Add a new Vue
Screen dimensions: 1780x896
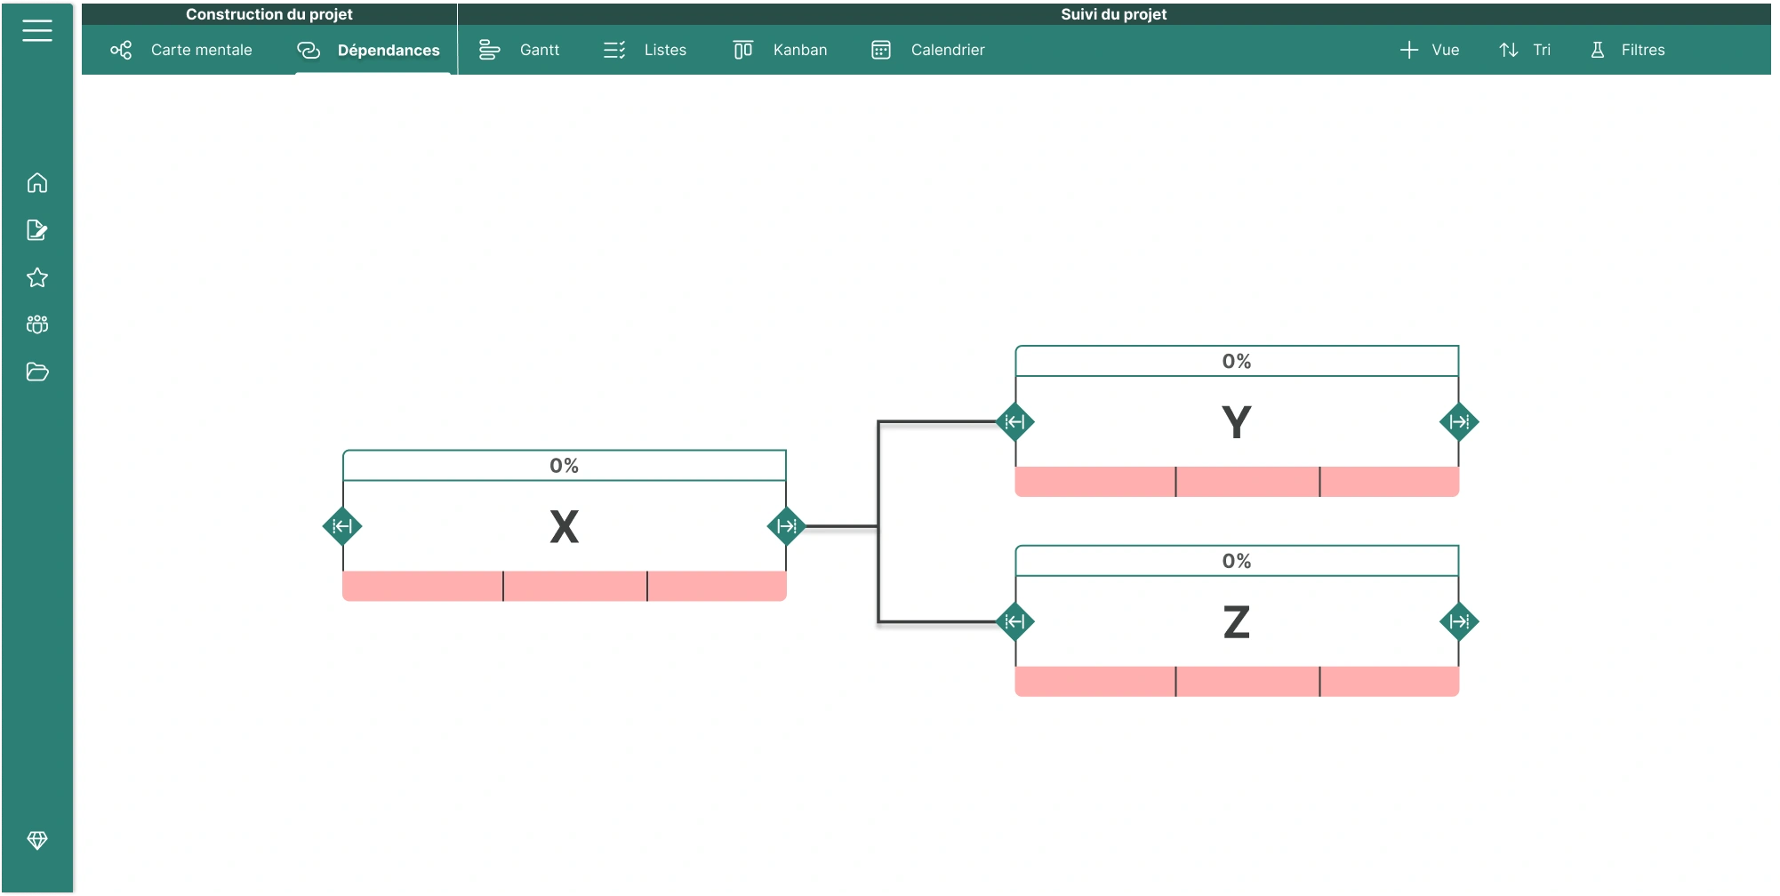[1430, 50]
